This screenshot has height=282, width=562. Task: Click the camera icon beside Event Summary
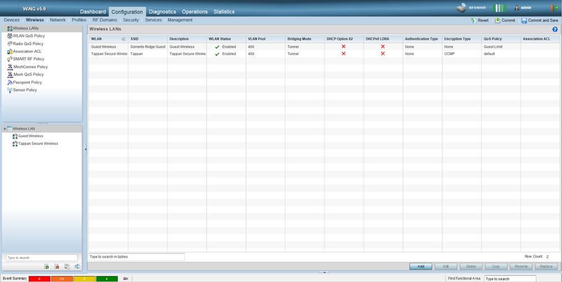pos(126,279)
